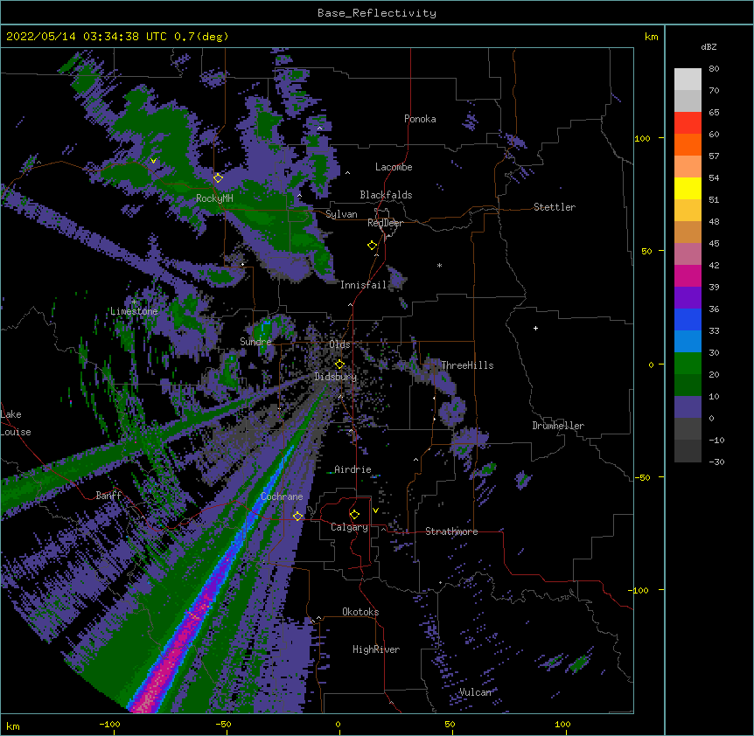This screenshot has width=754, height=736.
Task: Click the km unit label at top right
Action: click(x=651, y=37)
